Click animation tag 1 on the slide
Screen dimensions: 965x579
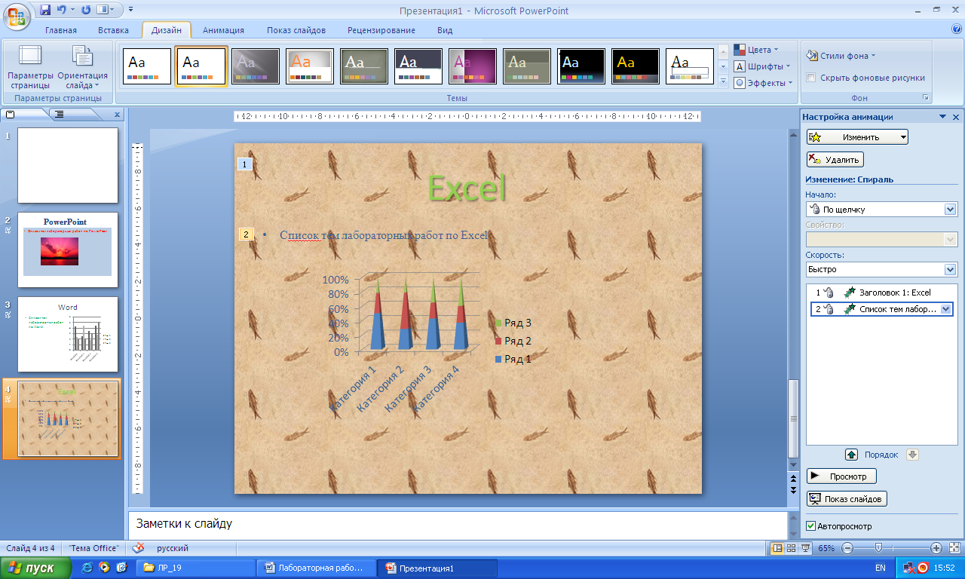point(244,164)
